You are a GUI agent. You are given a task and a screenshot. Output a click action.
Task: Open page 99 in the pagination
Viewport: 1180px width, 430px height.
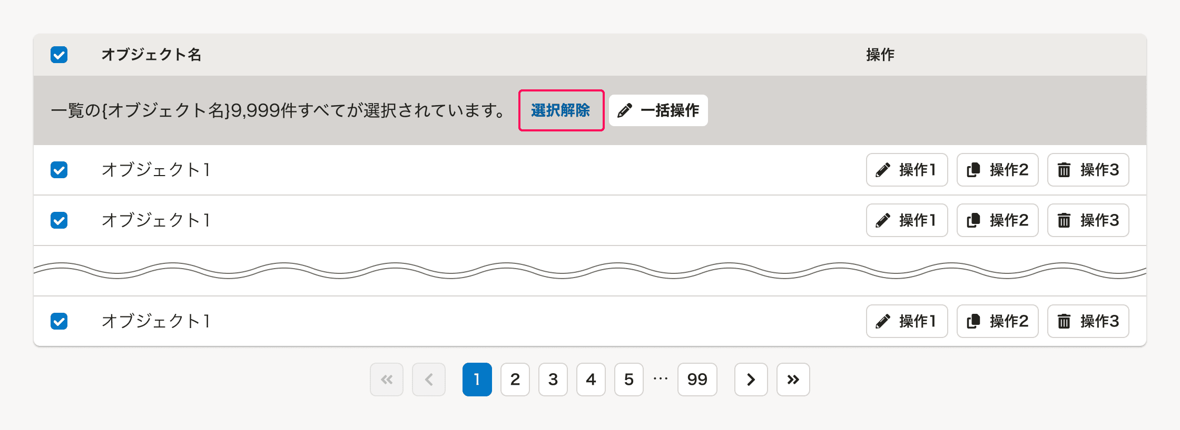tap(697, 380)
